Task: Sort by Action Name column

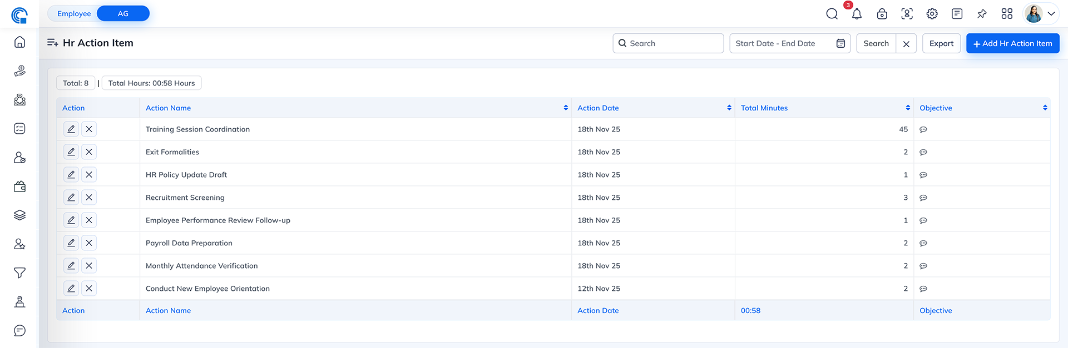Action: (566, 108)
